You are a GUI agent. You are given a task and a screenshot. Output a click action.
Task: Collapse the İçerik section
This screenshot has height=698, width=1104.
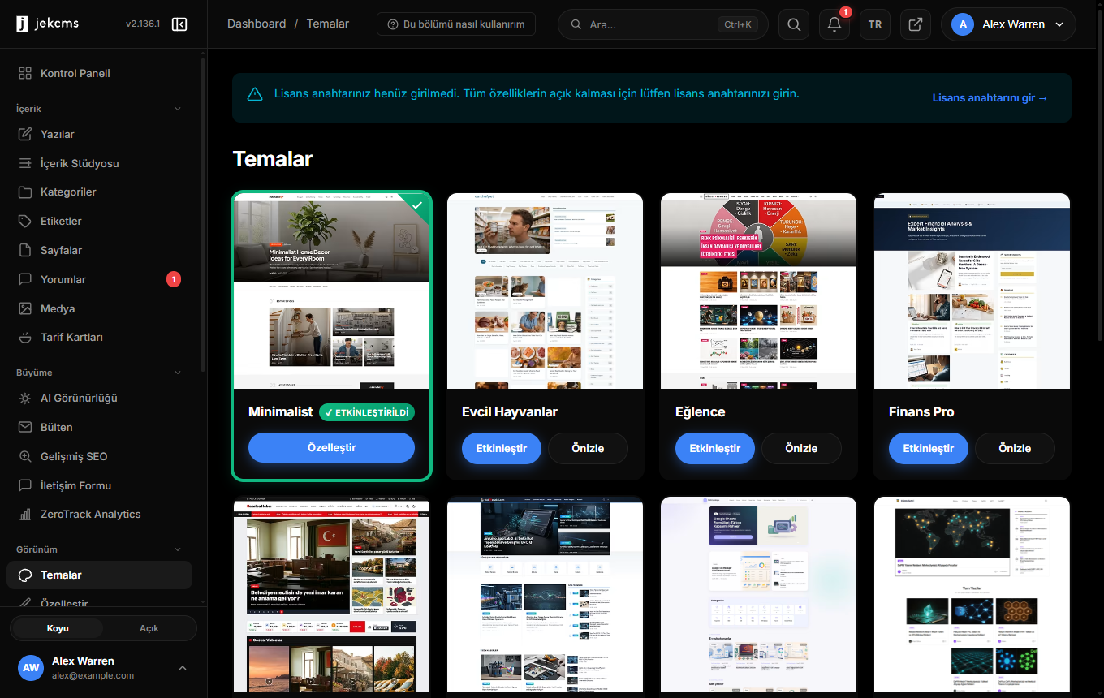(x=178, y=109)
